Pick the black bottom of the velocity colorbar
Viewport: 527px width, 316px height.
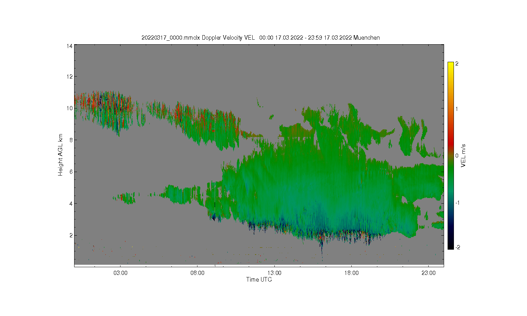click(451, 246)
